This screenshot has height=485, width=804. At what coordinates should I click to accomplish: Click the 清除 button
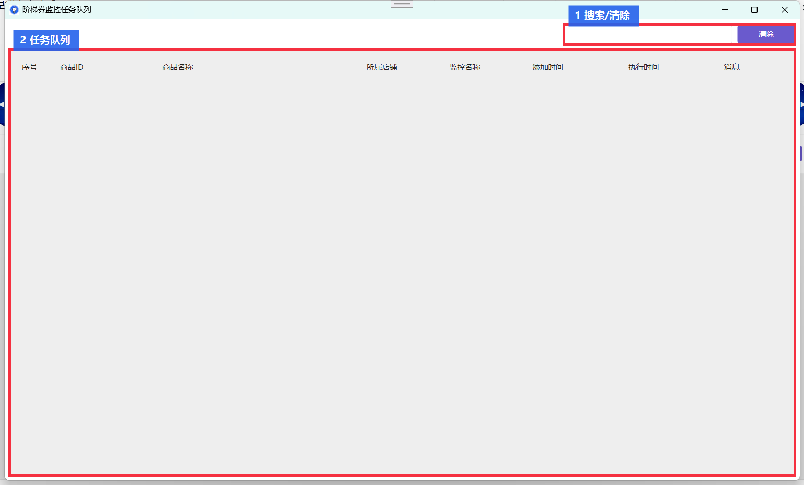pos(765,34)
